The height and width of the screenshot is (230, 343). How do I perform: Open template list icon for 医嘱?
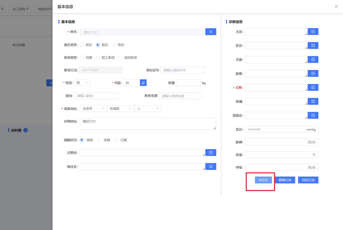coord(313,101)
